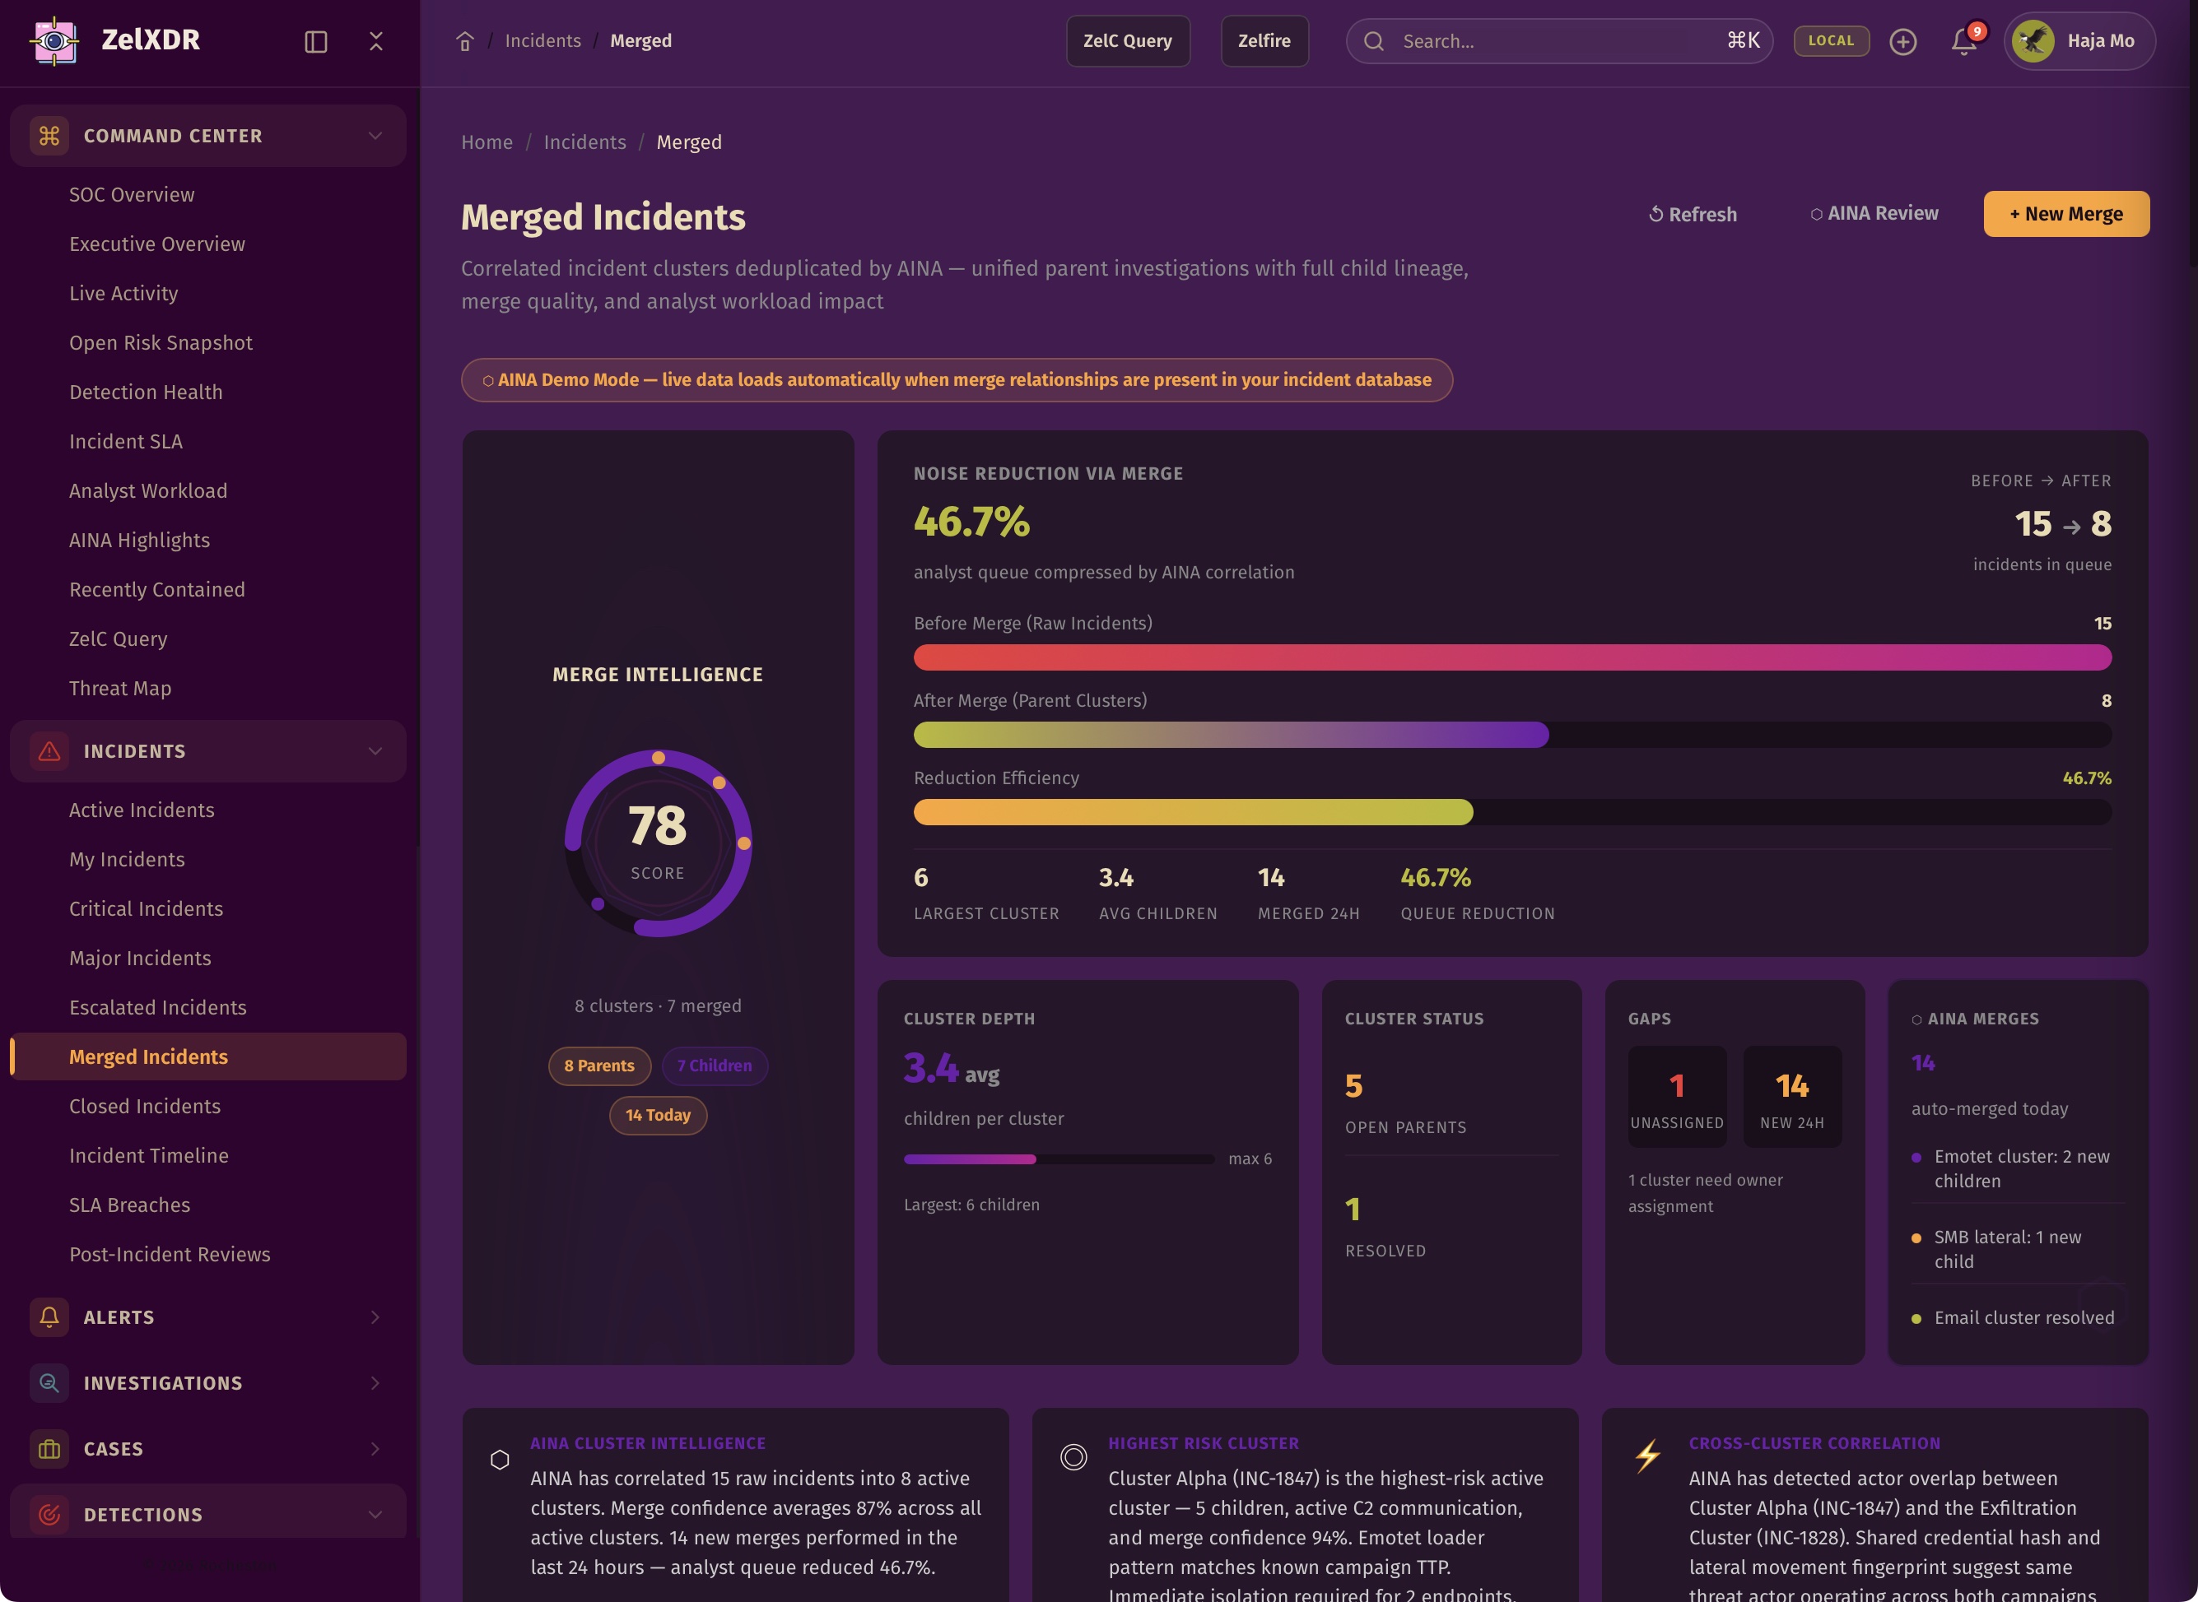Image resolution: width=2198 pixels, height=1602 pixels.
Task: Click the collapse arrows icon beside the logo
Action: point(376,41)
